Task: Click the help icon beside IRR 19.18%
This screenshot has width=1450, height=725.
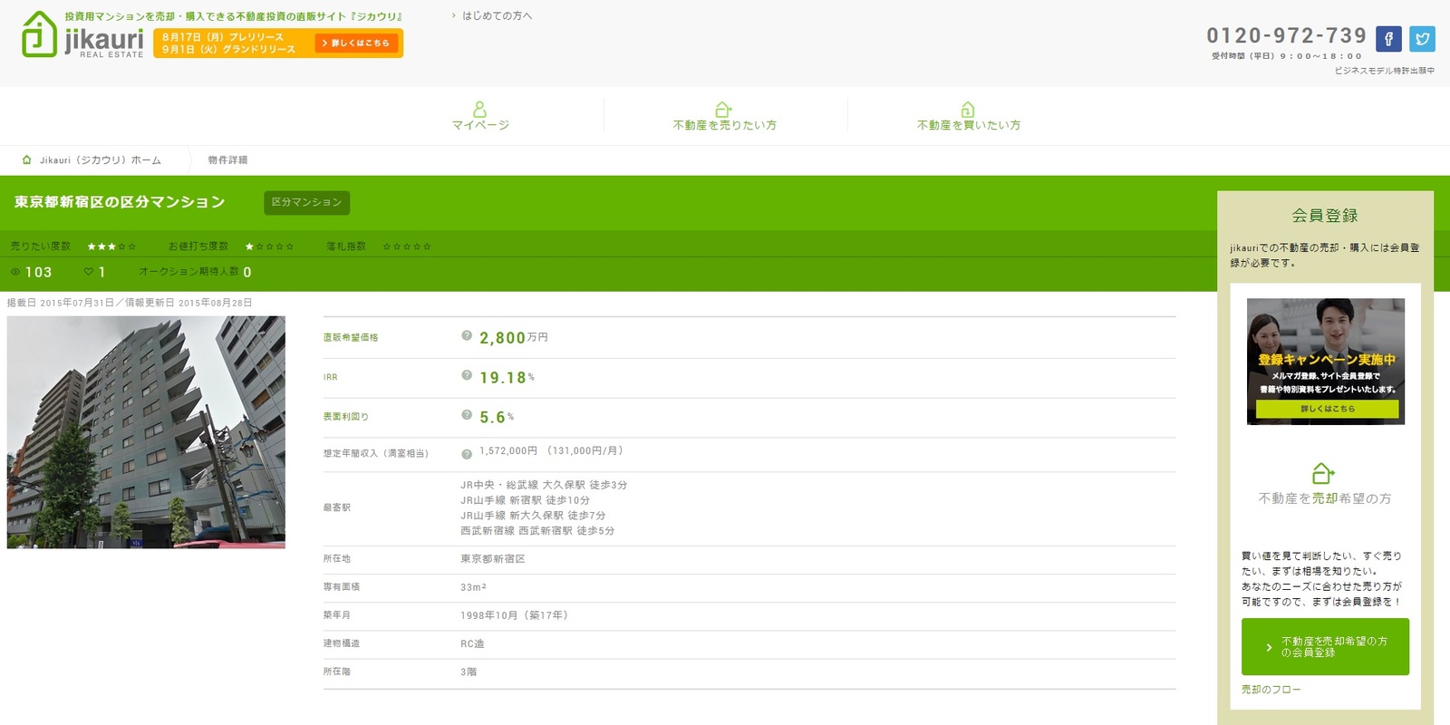Action: point(467,376)
